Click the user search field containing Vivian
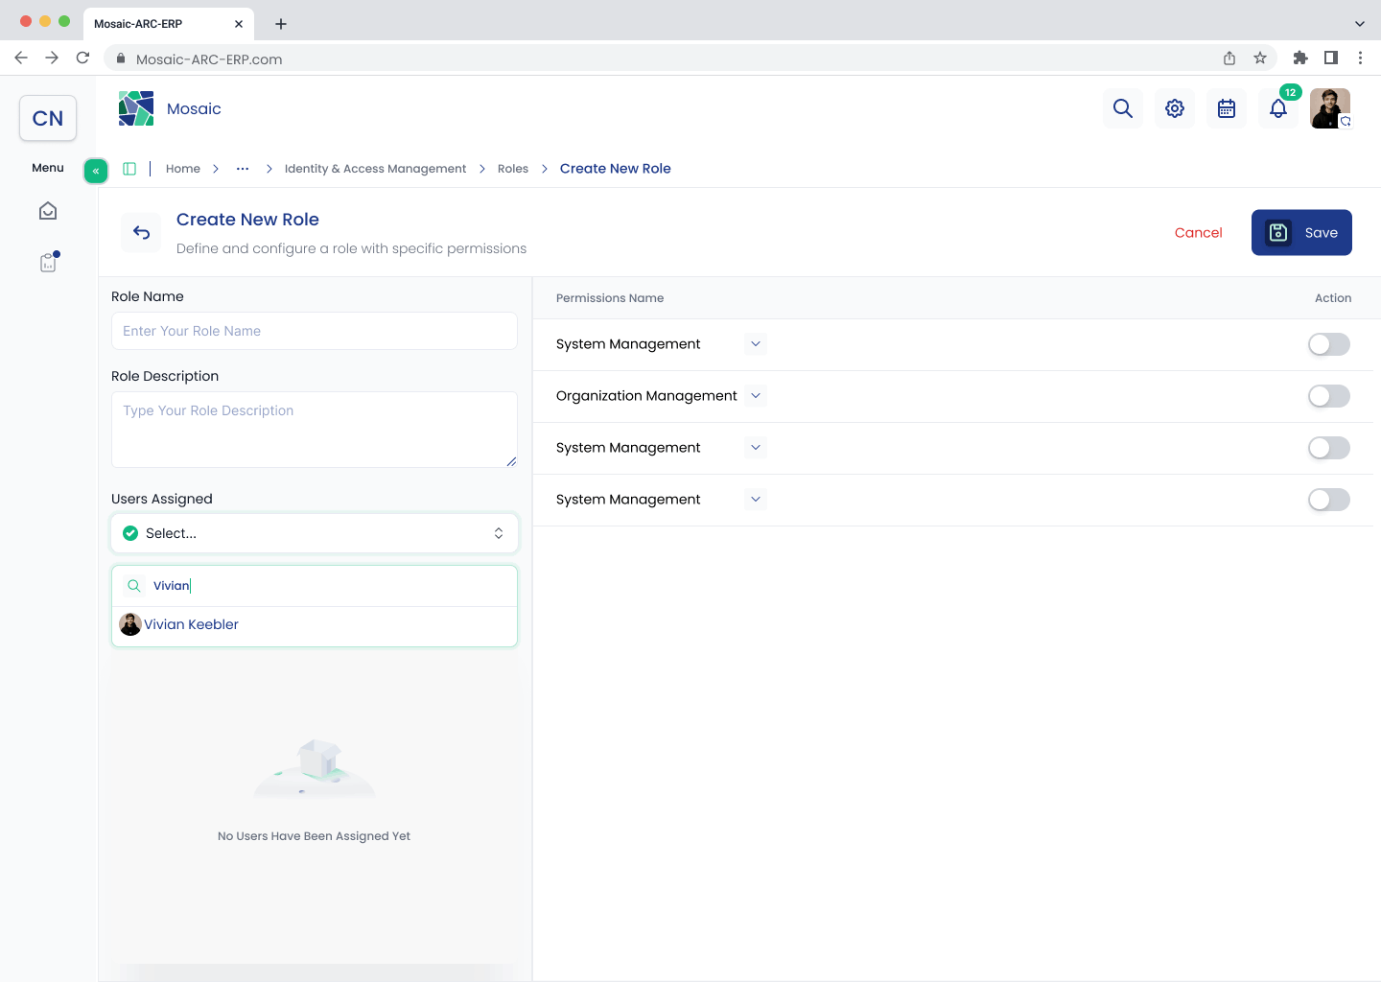 [x=315, y=586]
